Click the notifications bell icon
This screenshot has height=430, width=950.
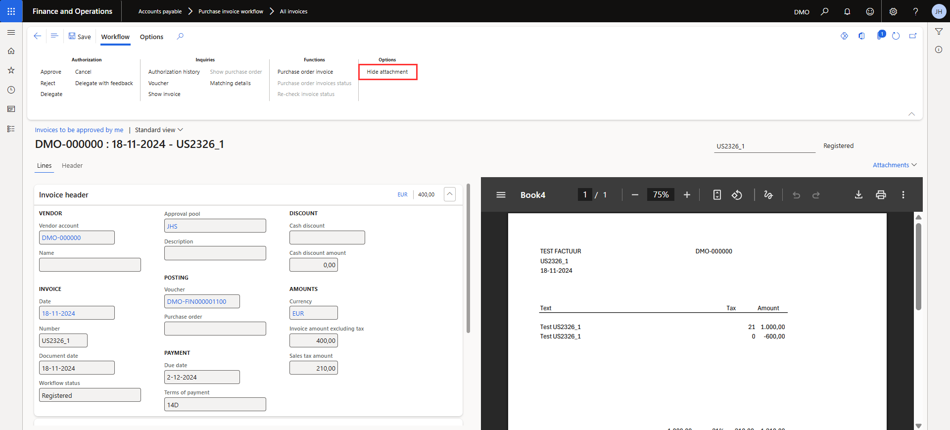click(847, 11)
